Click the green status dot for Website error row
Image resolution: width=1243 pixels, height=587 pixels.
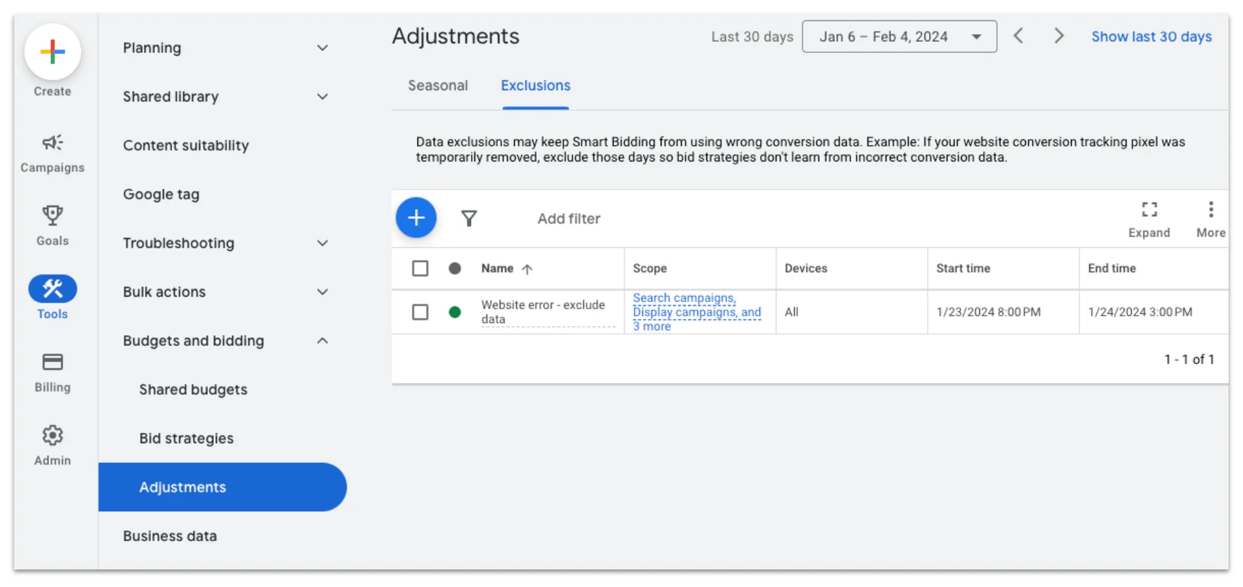pyautogui.click(x=455, y=312)
